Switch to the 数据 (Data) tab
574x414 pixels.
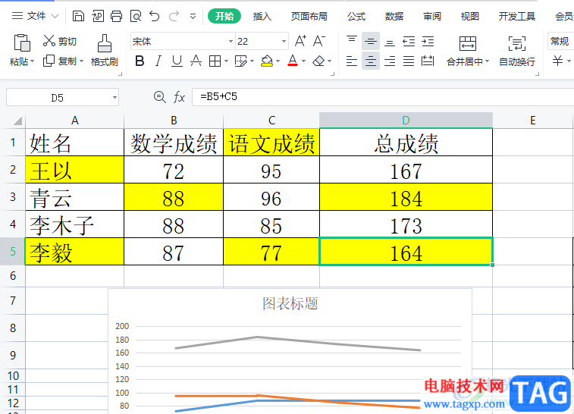tap(394, 16)
